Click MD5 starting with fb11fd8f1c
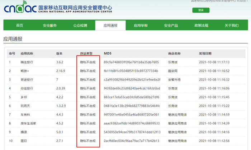 (x=131, y=71)
